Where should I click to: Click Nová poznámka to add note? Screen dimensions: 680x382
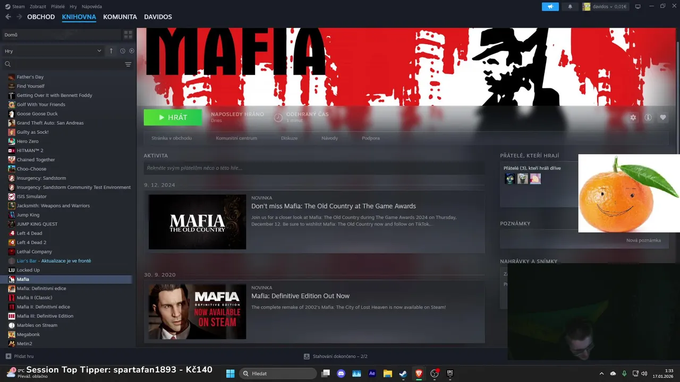643,240
